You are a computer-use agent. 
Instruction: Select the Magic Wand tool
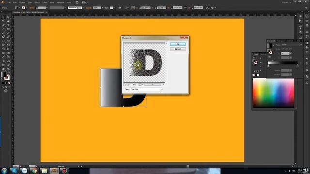[3, 21]
